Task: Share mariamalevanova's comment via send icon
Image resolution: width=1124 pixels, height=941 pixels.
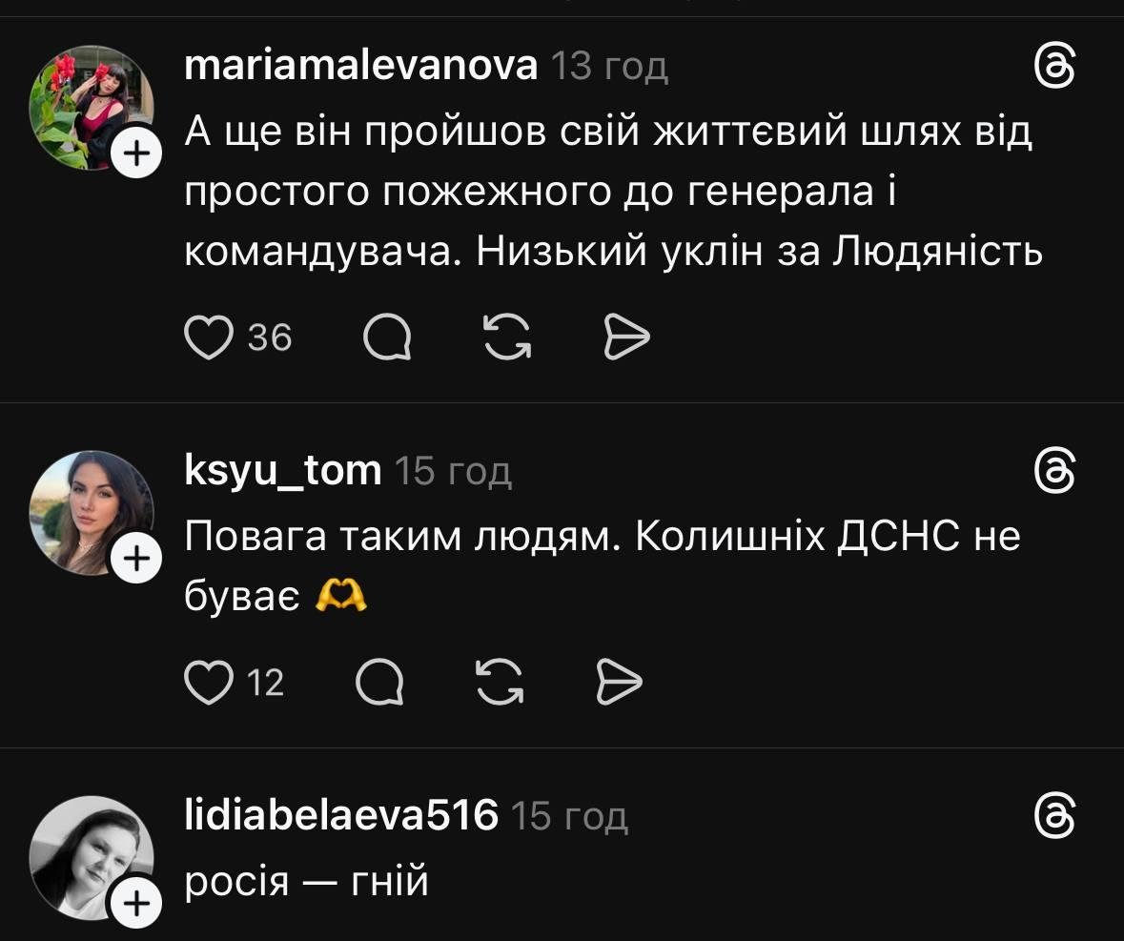Action: click(627, 338)
